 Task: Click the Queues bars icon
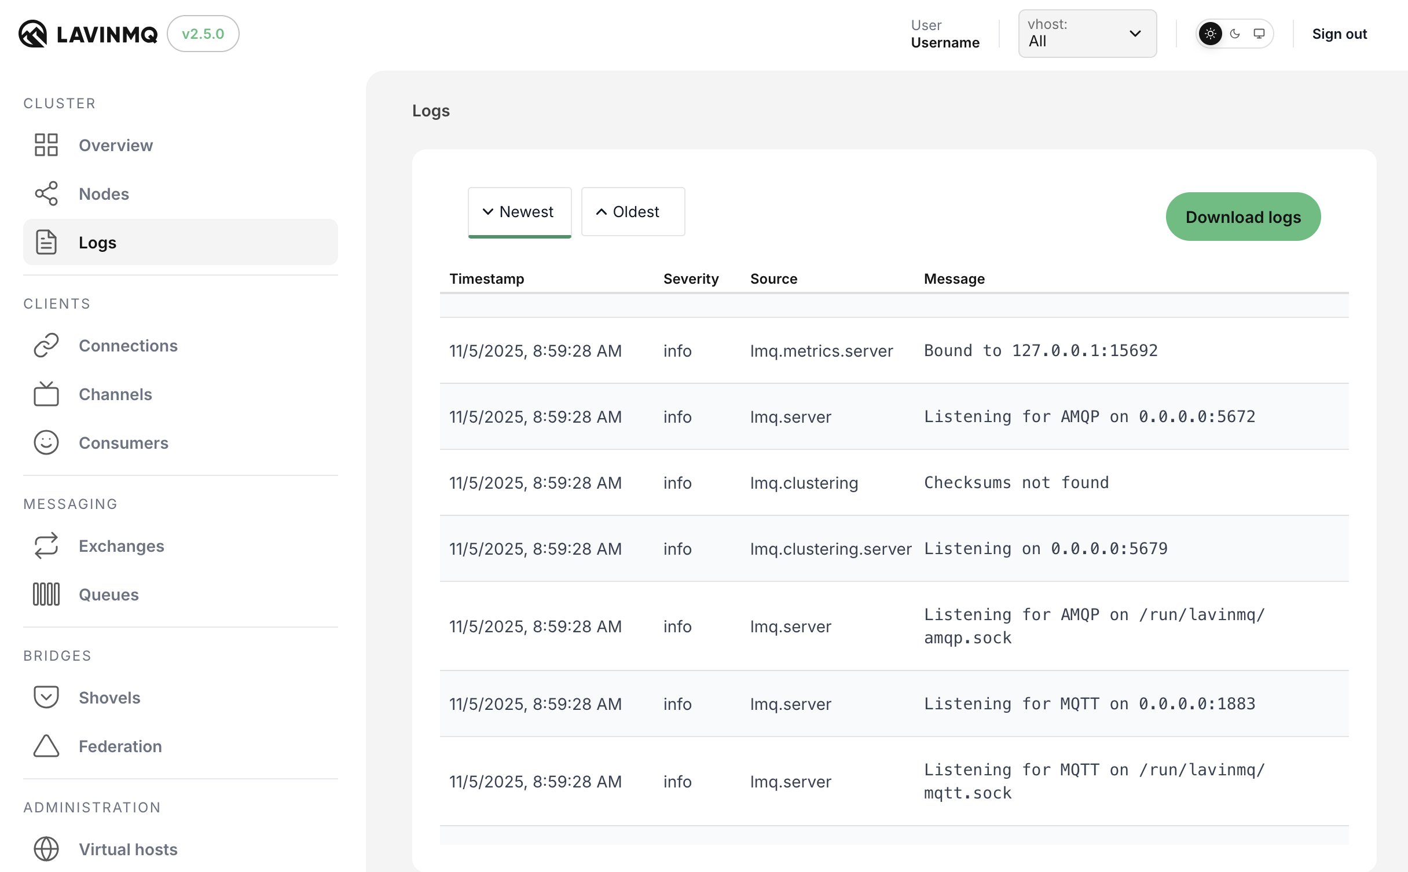[x=46, y=593]
